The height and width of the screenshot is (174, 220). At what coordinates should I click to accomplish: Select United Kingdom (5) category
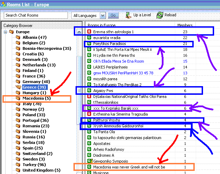click(x=42, y=170)
